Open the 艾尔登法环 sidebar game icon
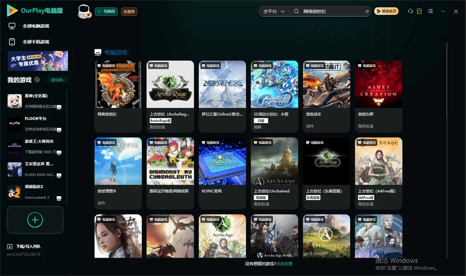The image size is (466, 276). point(14,169)
